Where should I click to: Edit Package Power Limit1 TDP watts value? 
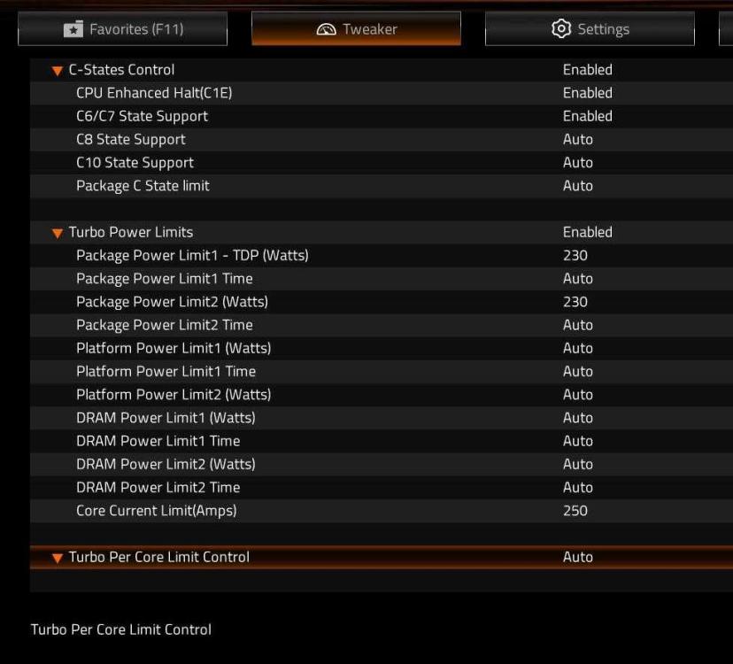coord(575,255)
